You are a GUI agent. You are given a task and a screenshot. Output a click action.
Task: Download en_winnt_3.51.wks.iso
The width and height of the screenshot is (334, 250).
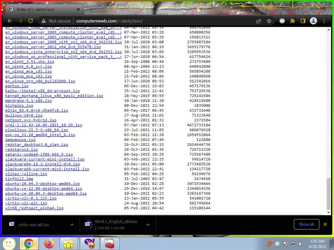pyautogui.click(x=30, y=62)
